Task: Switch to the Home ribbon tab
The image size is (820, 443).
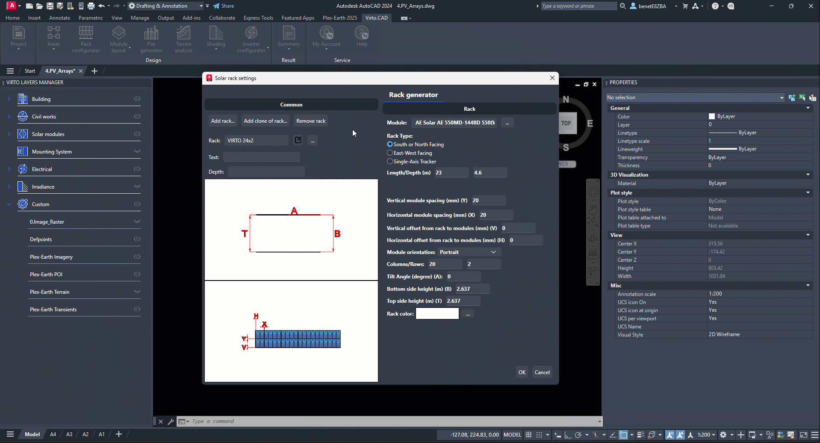Action: click(x=13, y=18)
